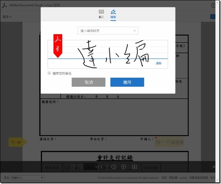Image resolution: width=221 pixels, height=184 pixels.
Task: Expand the 語言 language dropdown
Action: pos(28,178)
